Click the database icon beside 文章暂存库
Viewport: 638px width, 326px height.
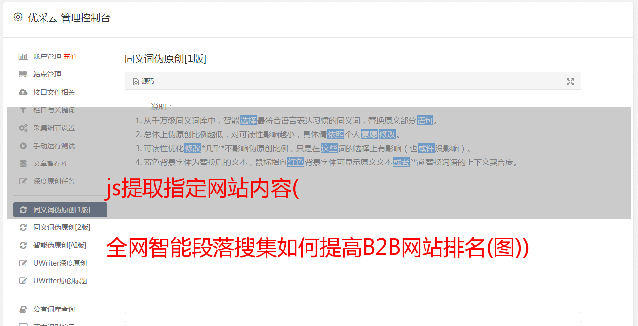(x=23, y=163)
